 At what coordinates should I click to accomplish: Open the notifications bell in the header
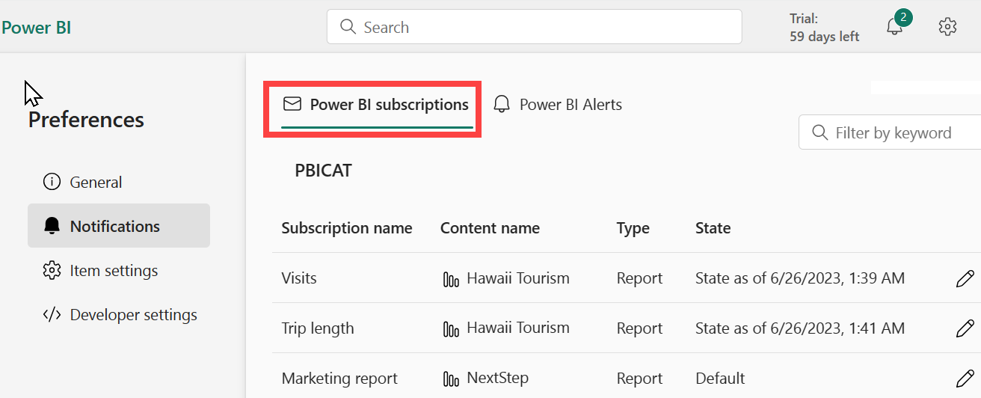pyautogui.click(x=894, y=28)
